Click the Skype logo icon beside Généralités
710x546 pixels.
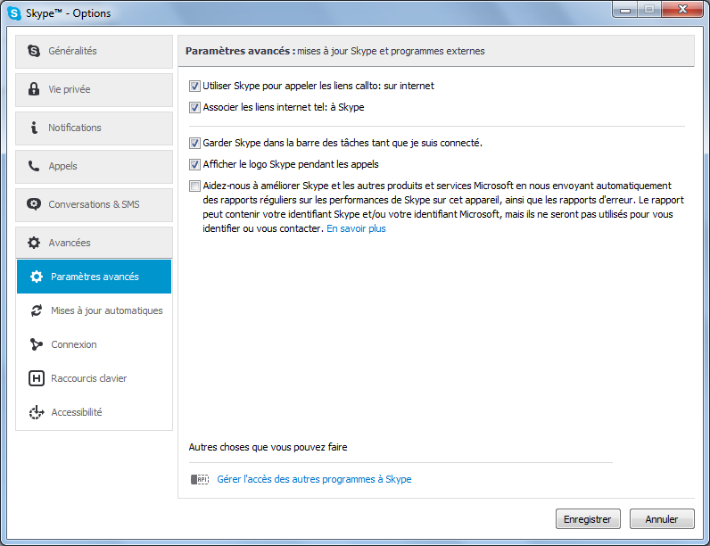click(34, 51)
